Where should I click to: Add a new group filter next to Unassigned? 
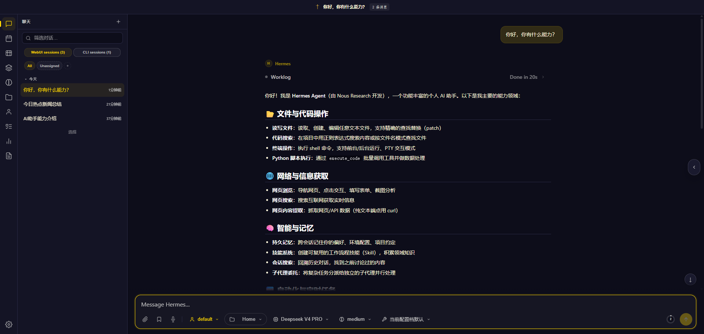(67, 66)
